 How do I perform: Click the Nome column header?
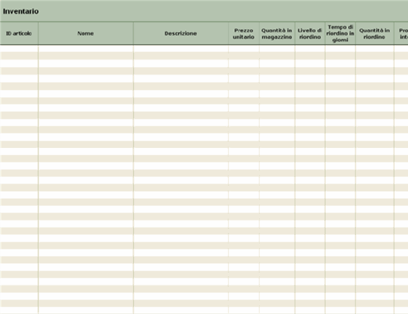[86, 34]
